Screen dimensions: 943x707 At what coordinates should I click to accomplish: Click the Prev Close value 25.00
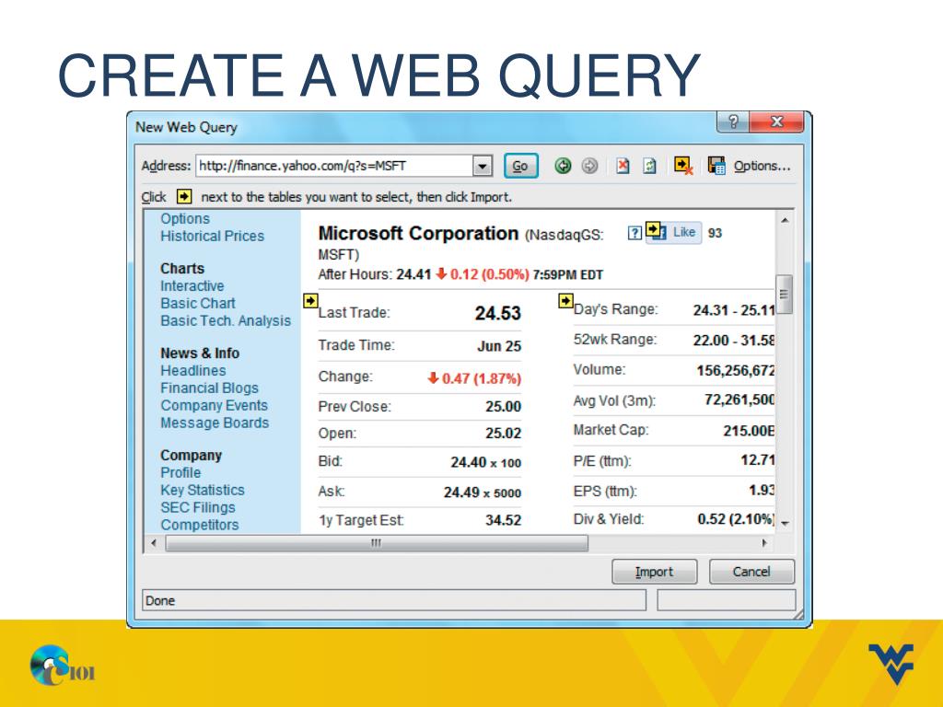[504, 407]
